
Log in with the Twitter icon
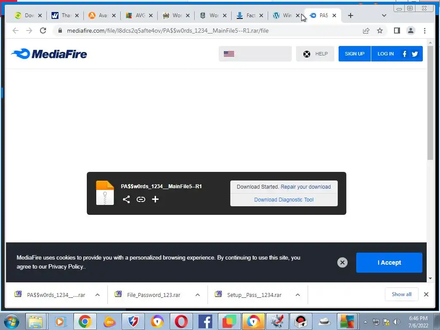click(x=415, y=54)
